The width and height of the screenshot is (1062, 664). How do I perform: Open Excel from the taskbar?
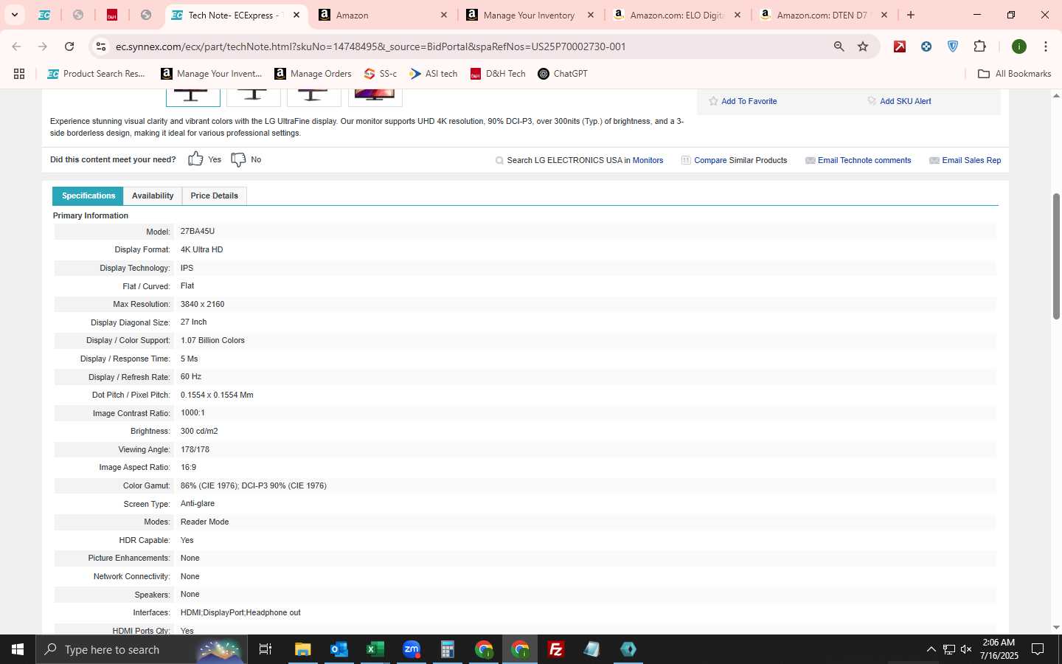tap(375, 649)
